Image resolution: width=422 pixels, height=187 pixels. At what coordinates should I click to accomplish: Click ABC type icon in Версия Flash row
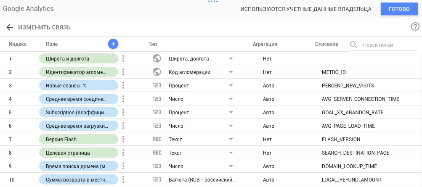click(x=157, y=139)
